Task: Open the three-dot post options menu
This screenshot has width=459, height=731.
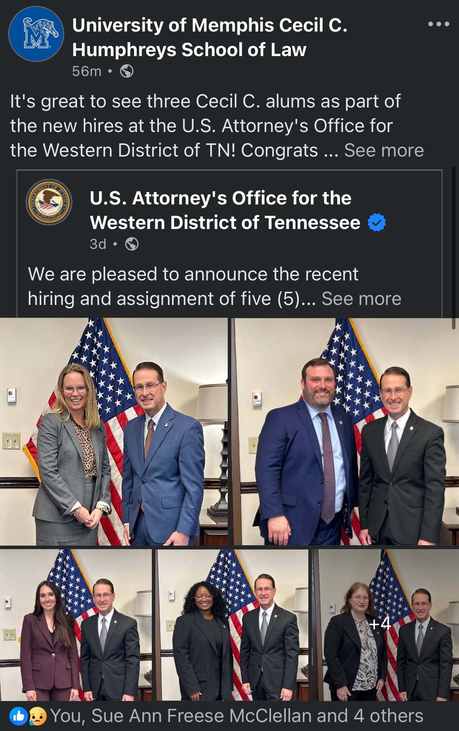Action: pos(439,24)
